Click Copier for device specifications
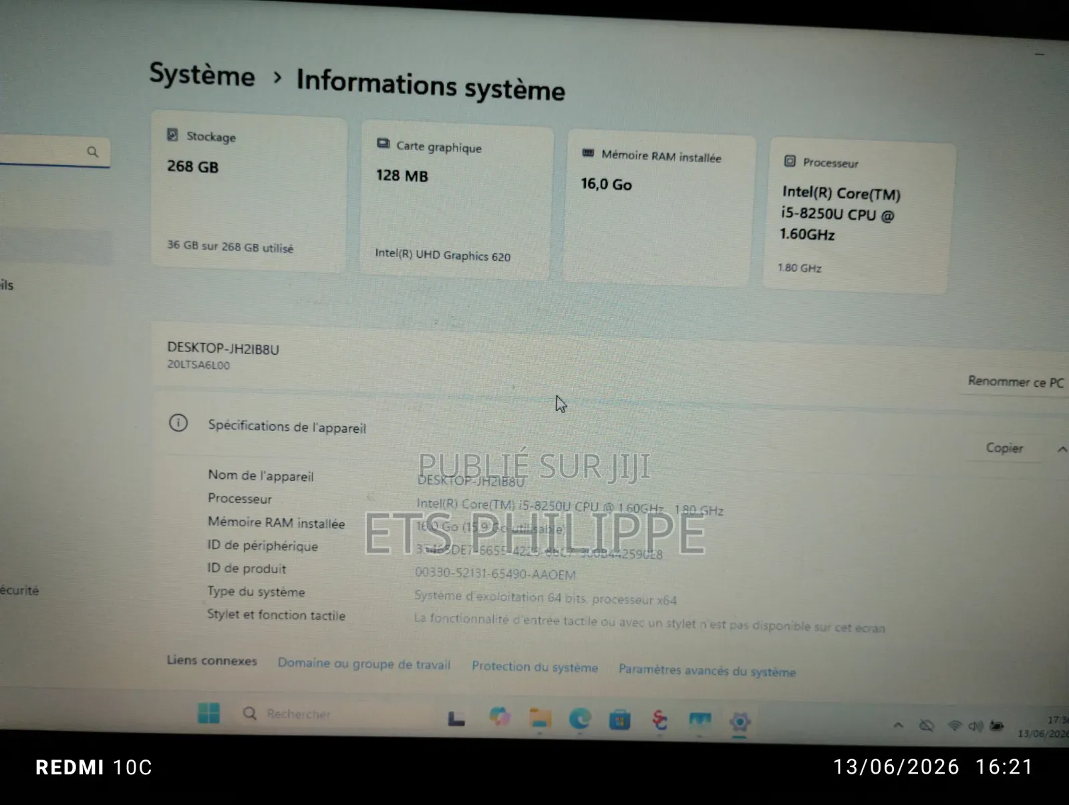Image resolution: width=1069 pixels, height=805 pixels. [x=1004, y=448]
